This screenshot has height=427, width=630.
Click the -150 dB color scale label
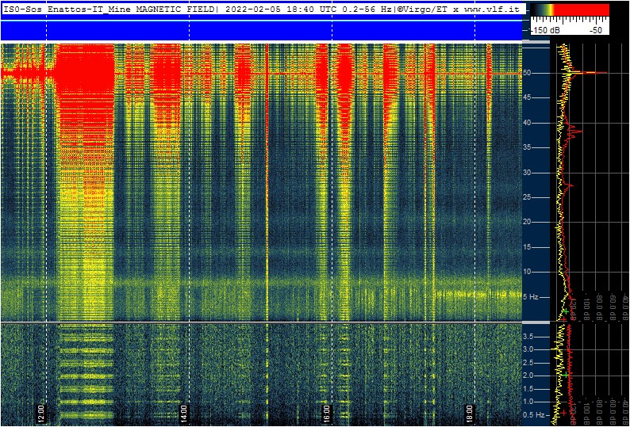coord(544,29)
